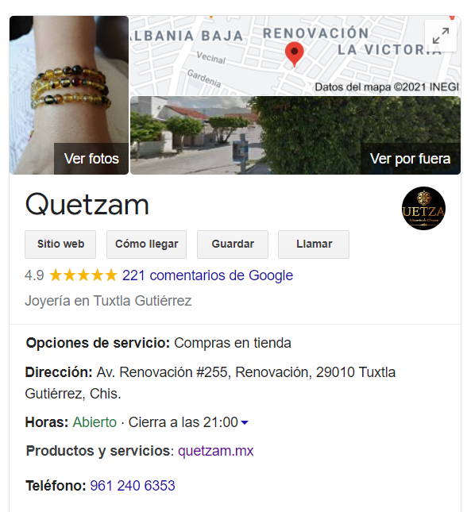Screen dimensions: 467x512
Task: Click phone number 961 240 6353
Action: tap(133, 486)
